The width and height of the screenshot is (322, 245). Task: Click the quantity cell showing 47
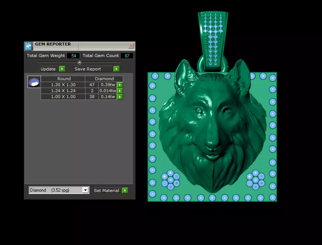click(x=92, y=85)
